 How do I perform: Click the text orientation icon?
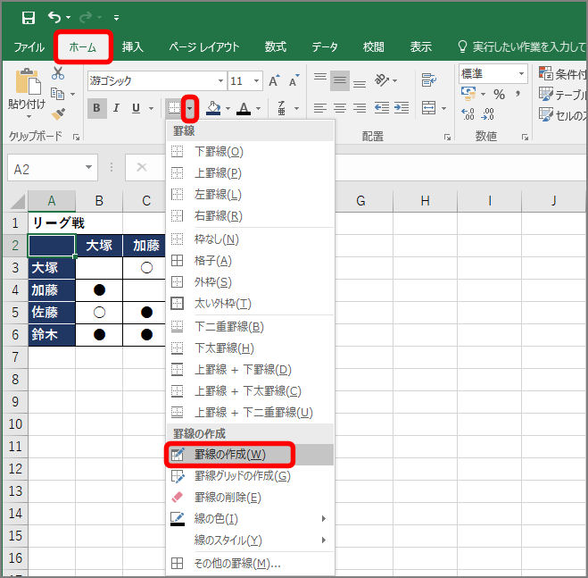tap(382, 80)
